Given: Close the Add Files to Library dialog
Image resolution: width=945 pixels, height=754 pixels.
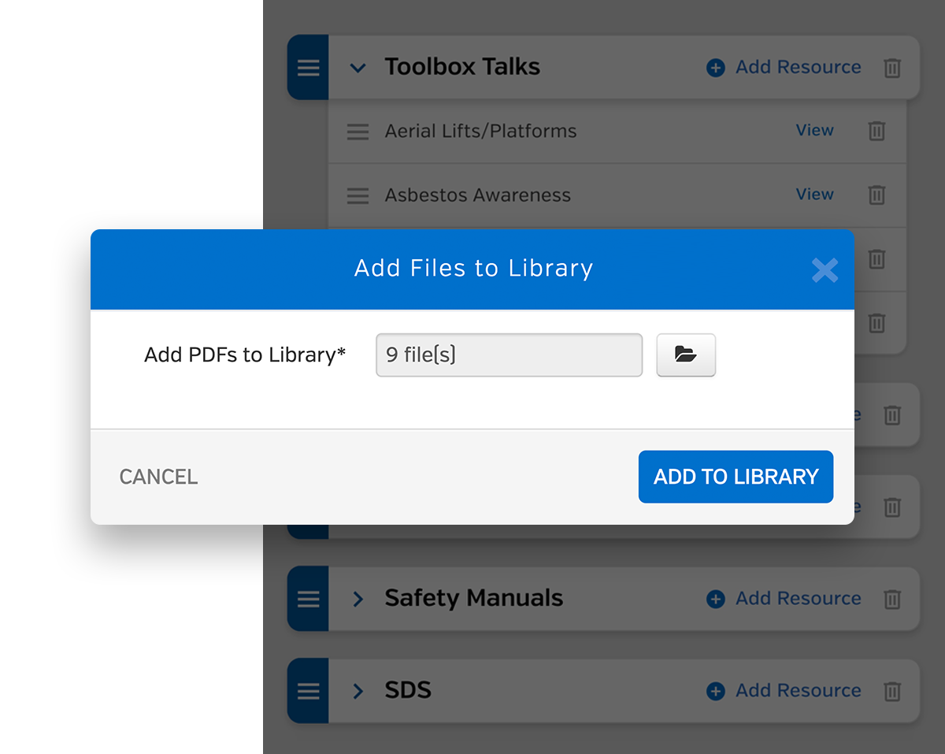Looking at the screenshot, I should [825, 270].
